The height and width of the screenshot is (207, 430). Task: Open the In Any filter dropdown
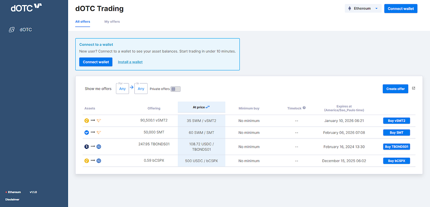click(141, 89)
